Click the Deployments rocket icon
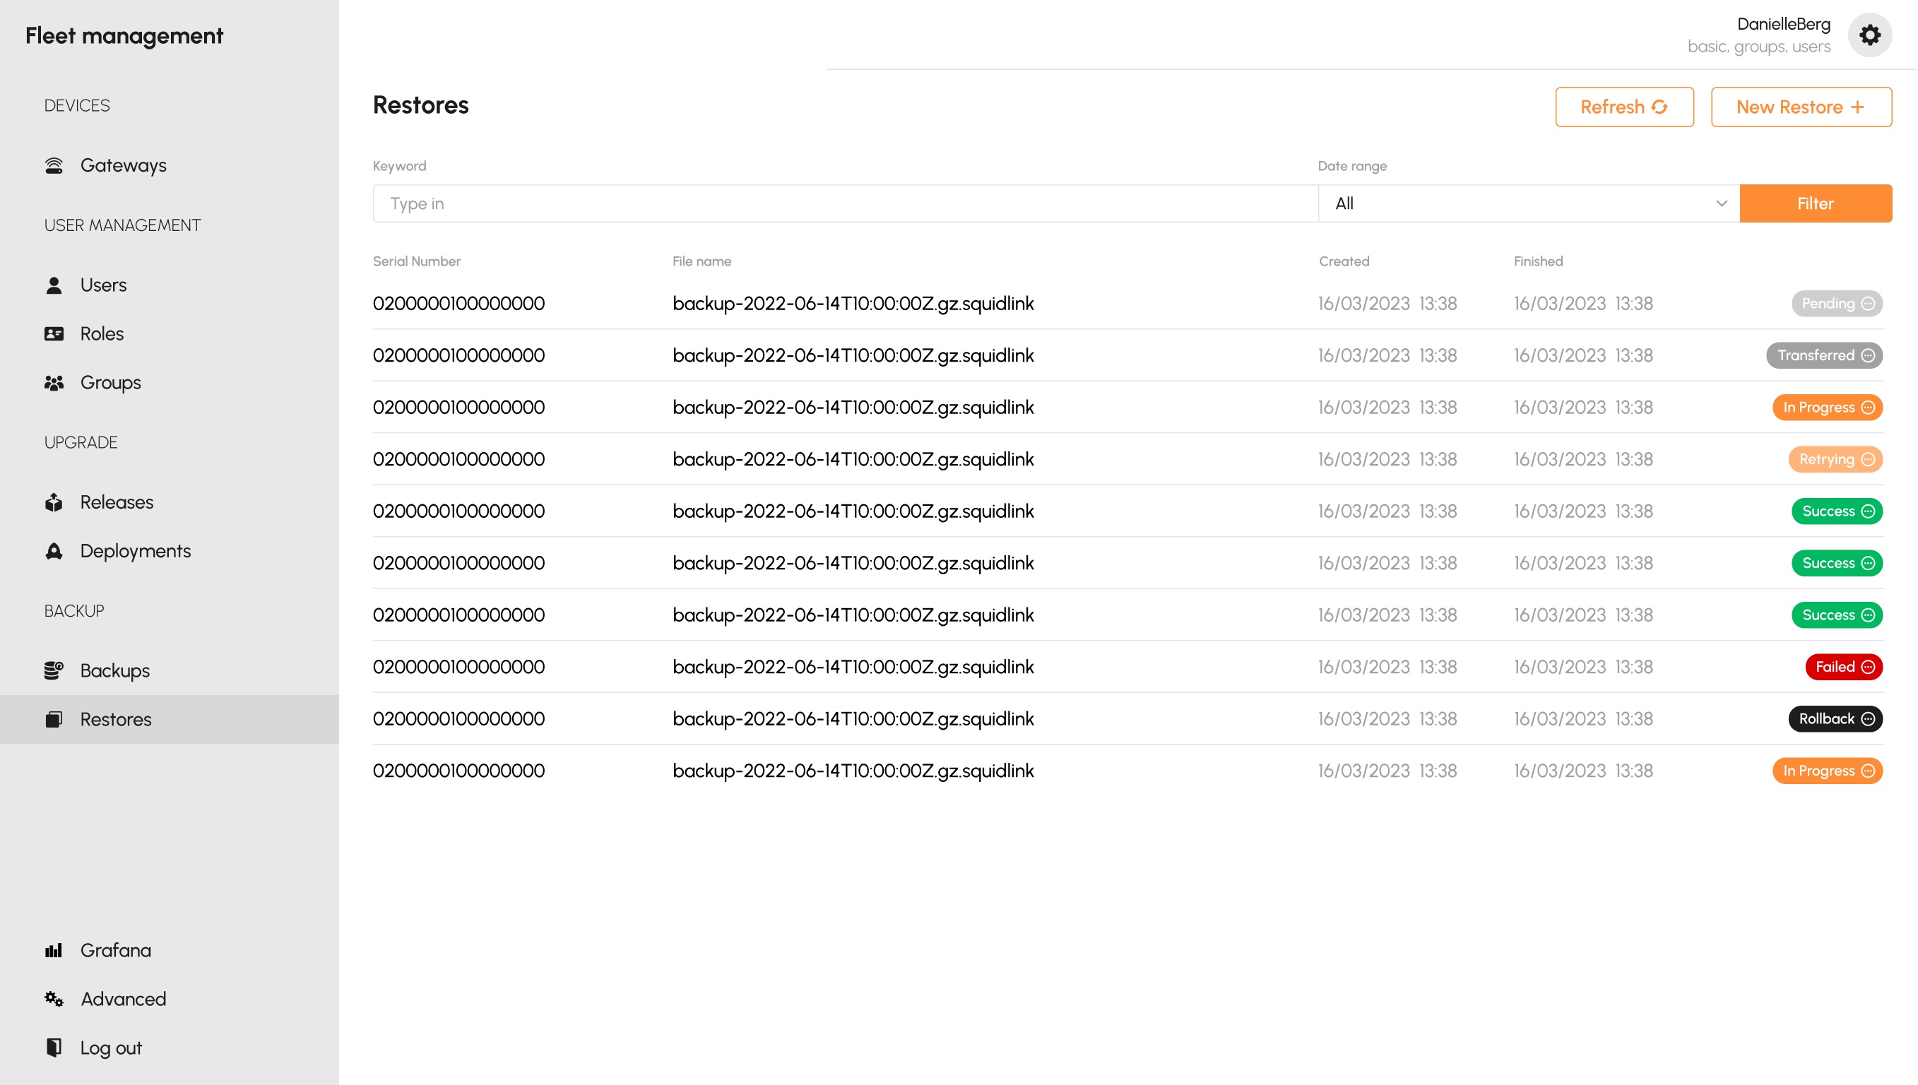Screen dimensions: 1918x1085 click(54, 551)
